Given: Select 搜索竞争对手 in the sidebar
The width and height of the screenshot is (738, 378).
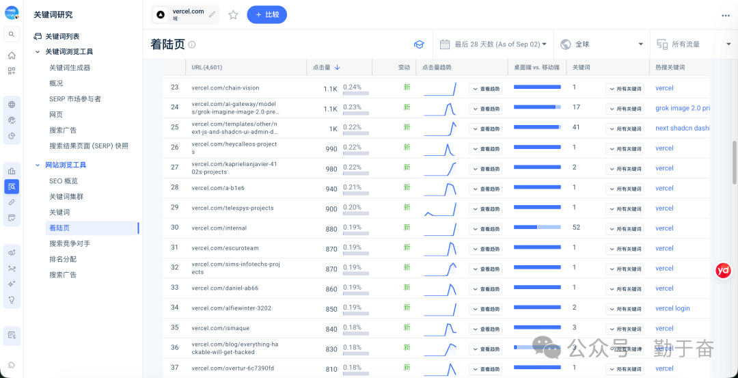Looking at the screenshot, I should pyautogui.click(x=70, y=243).
